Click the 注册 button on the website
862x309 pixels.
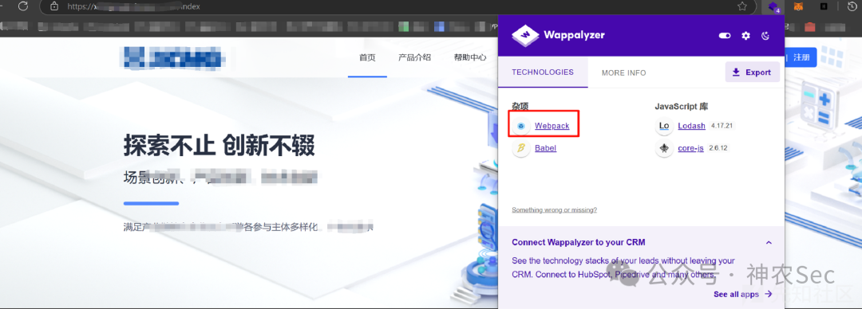click(x=801, y=57)
